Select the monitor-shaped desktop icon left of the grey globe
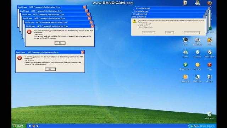 [186, 40]
